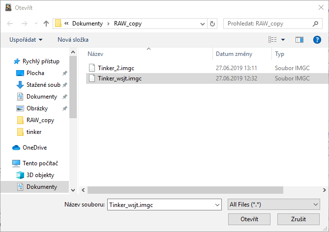329x232 pixels.
Task: Click Nová složka in the toolbar
Action: [x=73, y=39]
